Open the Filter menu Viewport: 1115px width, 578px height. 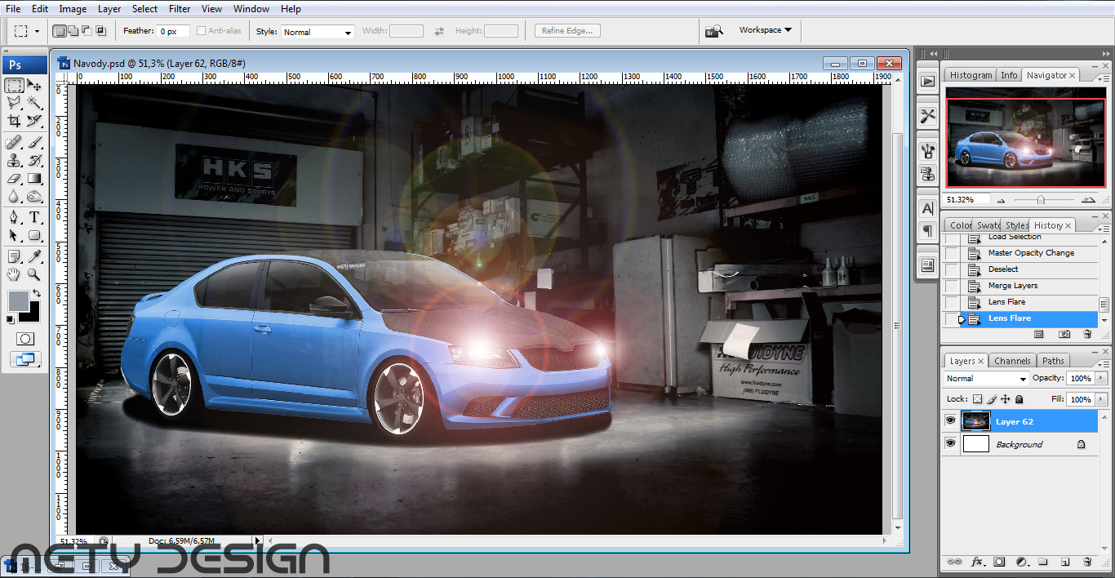tap(180, 9)
